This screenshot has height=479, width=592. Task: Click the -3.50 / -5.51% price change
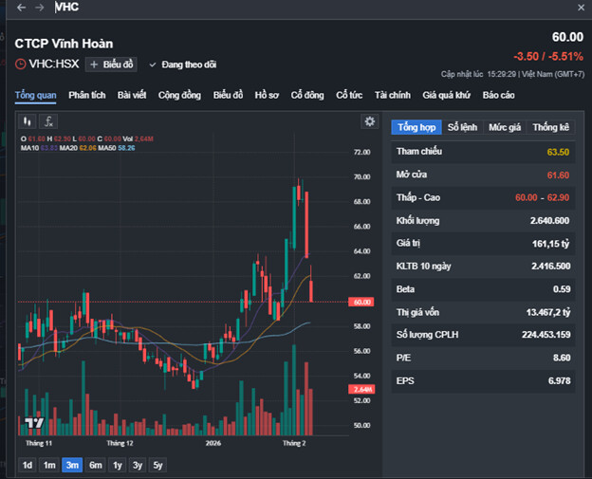pos(548,57)
